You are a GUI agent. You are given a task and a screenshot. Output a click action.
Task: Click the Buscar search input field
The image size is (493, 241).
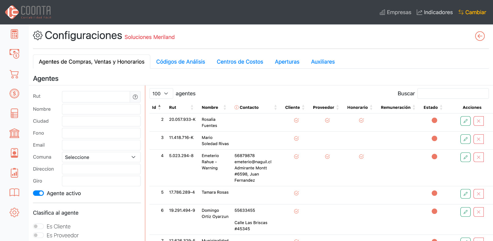[453, 93]
